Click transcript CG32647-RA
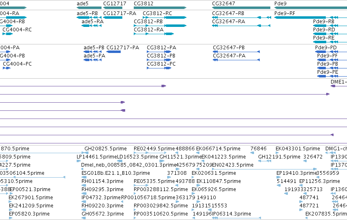The image size is (347, 220). tap(241, 26)
